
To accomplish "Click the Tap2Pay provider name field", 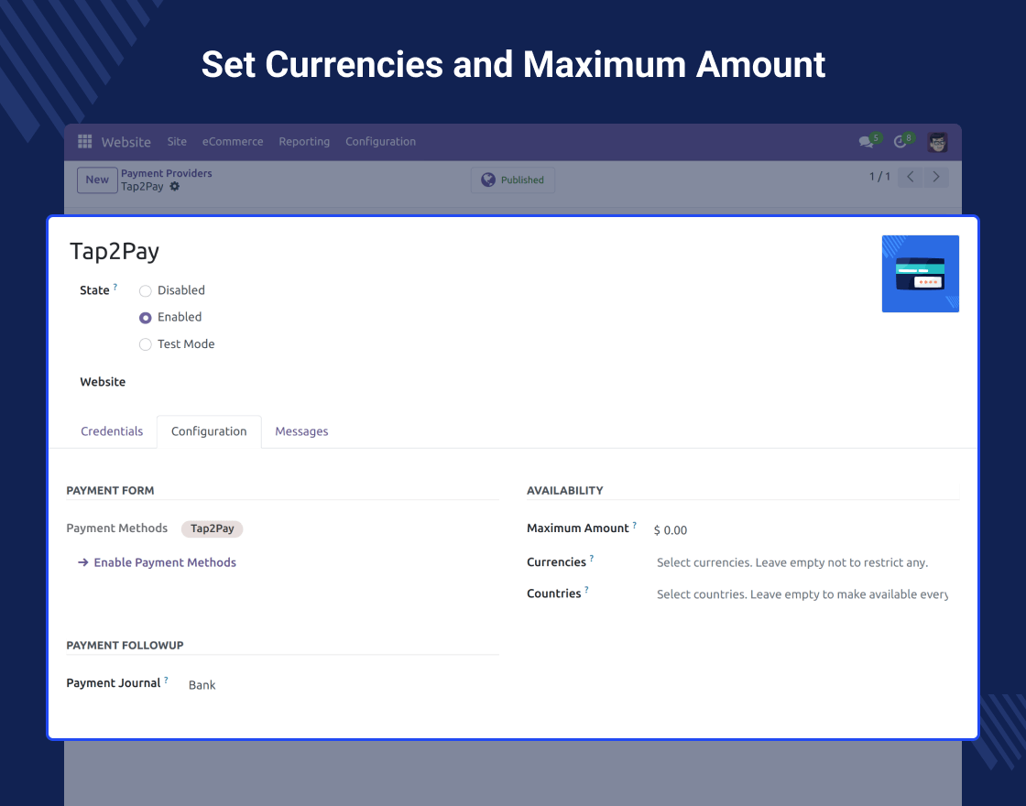I will click(115, 251).
